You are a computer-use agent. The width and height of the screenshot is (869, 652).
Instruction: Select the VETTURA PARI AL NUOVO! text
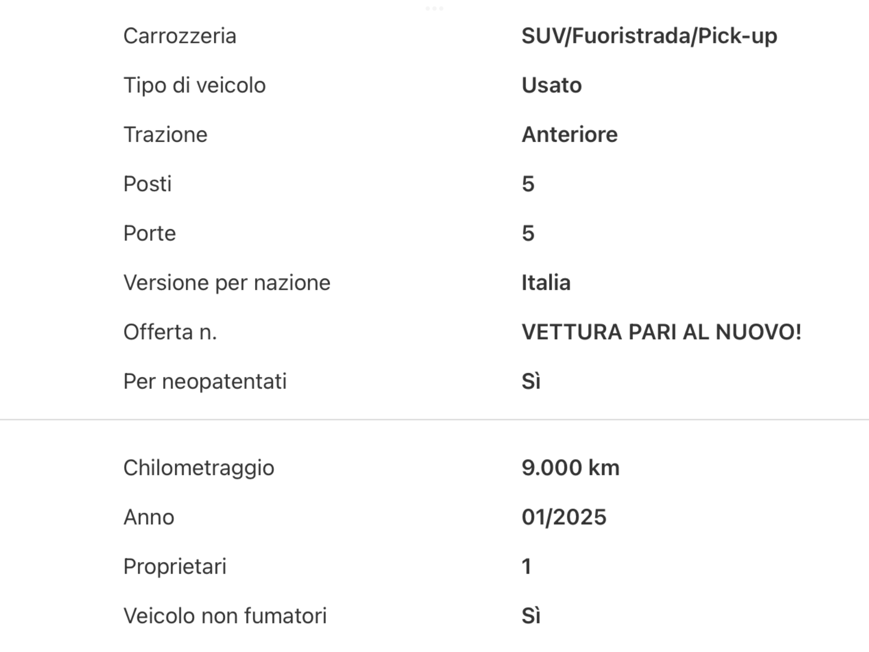(661, 332)
